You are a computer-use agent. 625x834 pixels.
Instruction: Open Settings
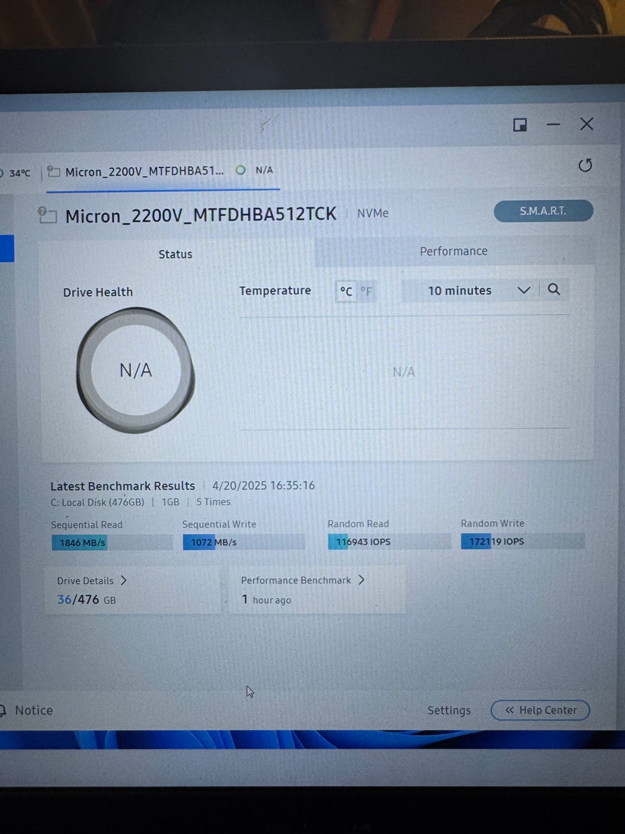tap(449, 710)
